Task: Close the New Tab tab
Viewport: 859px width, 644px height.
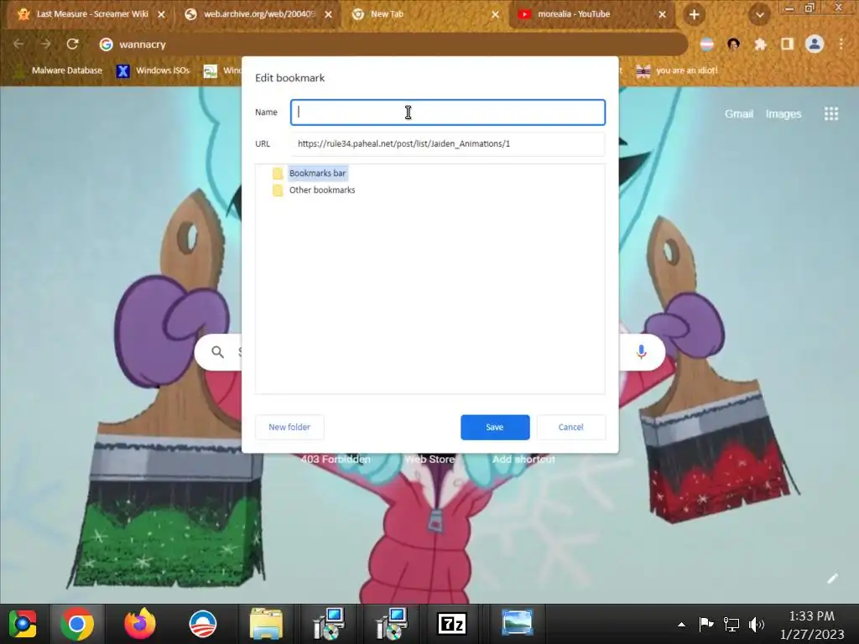Action: 495,15
